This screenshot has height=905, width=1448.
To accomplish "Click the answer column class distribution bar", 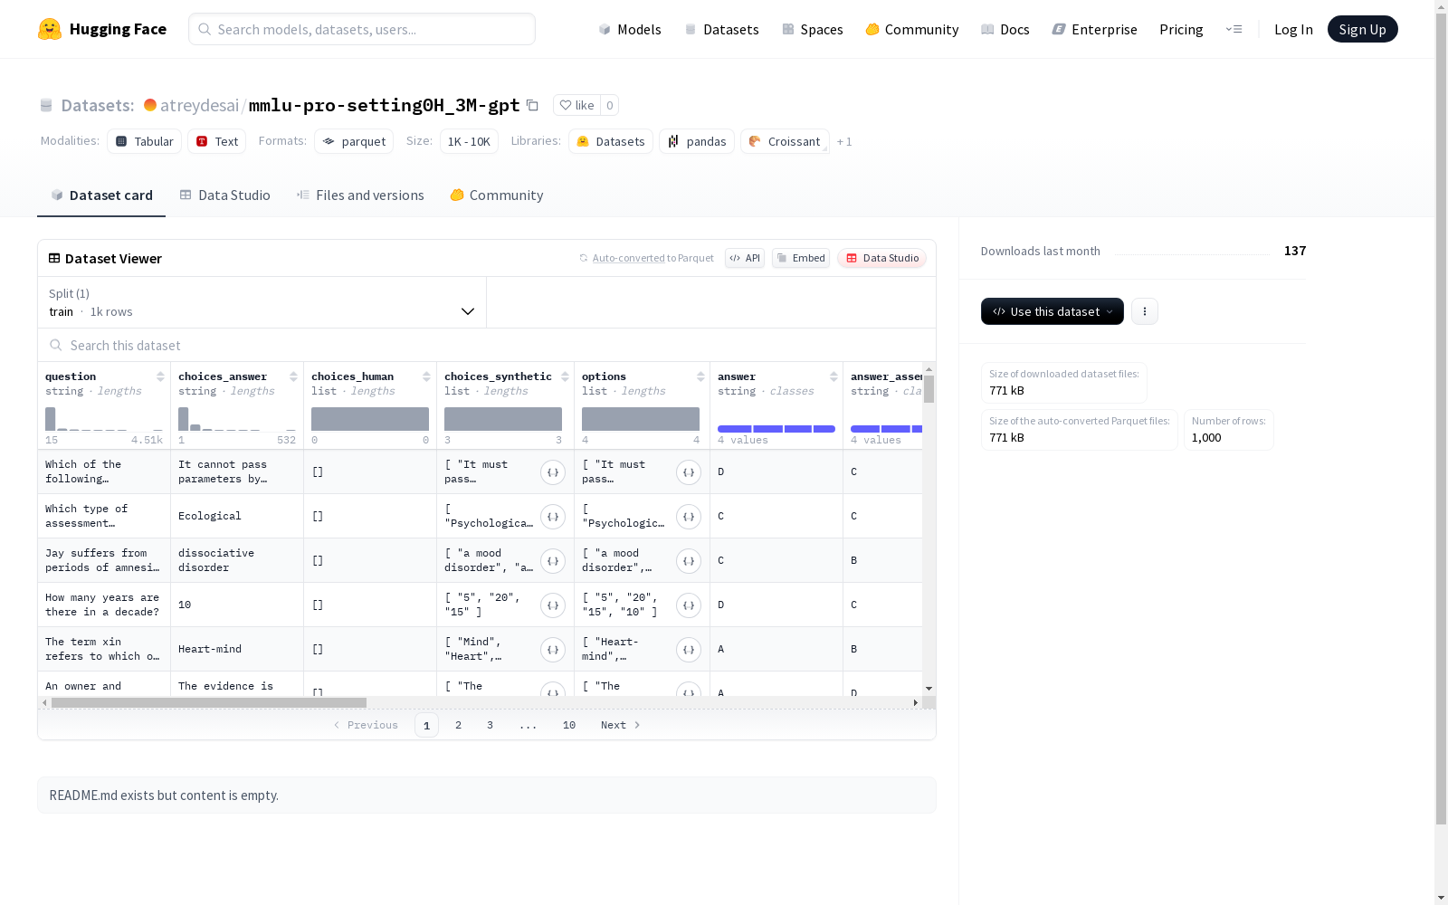I will tap(776, 429).
